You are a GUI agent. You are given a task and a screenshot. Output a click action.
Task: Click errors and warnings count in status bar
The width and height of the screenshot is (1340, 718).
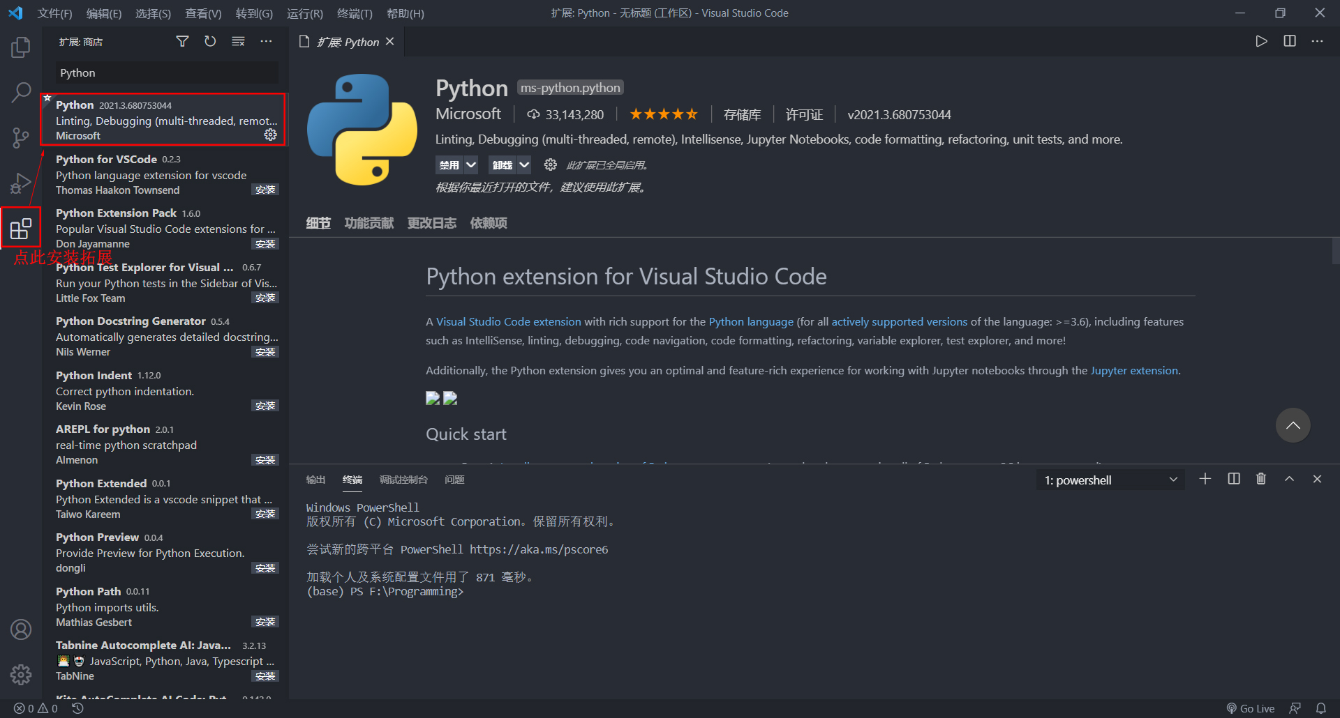point(36,708)
